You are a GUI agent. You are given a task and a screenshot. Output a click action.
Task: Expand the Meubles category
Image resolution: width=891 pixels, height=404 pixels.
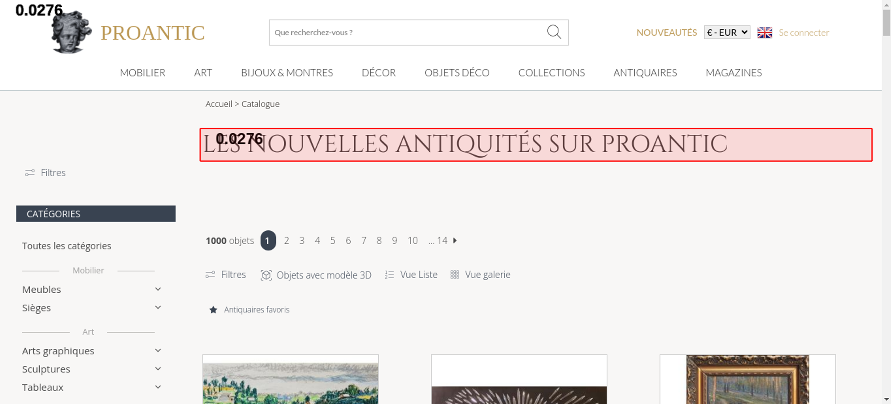click(158, 289)
